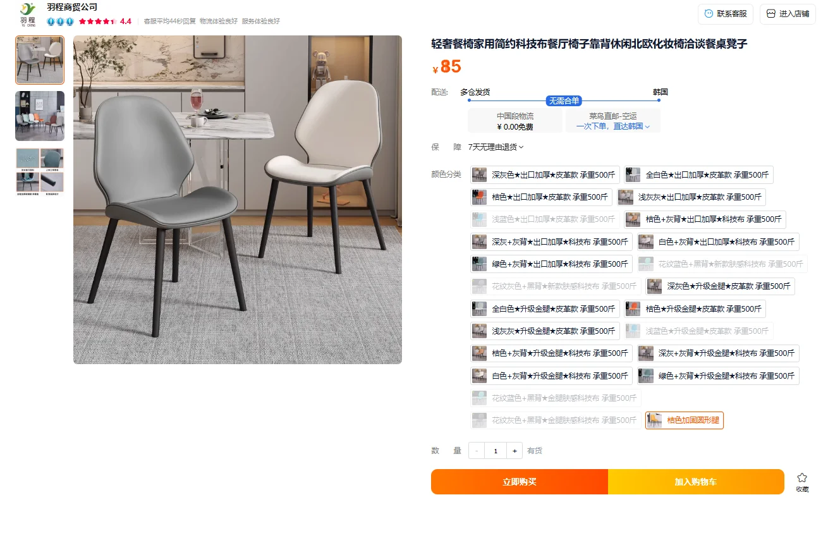The height and width of the screenshot is (538, 828).
Task: Click the 立即购买 buy now button
Action: [x=520, y=482]
